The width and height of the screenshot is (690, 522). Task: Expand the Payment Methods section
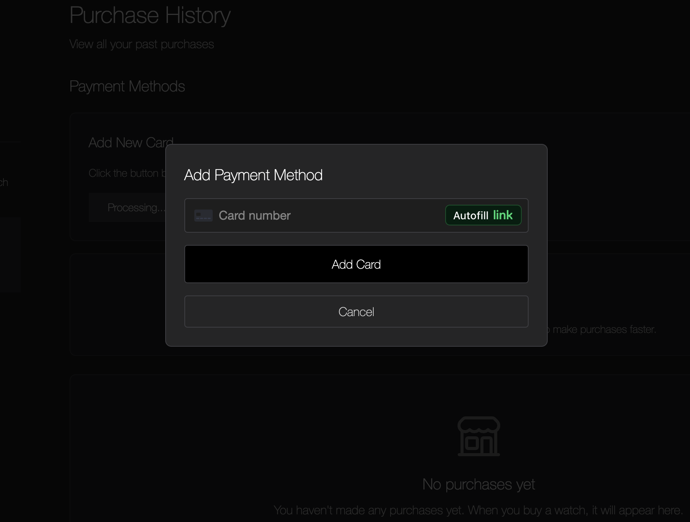click(127, 86)
